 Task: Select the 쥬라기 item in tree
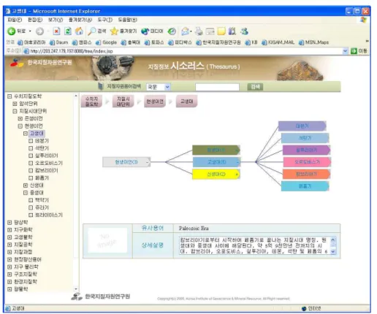(42, 207)
